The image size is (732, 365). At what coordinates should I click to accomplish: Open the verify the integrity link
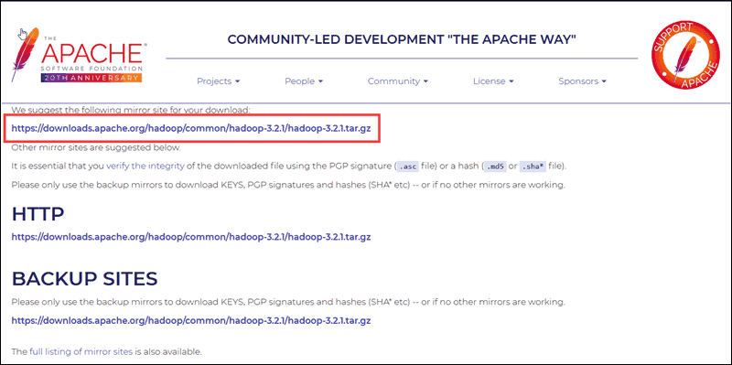pyautogui.click(x=145, y=166)
